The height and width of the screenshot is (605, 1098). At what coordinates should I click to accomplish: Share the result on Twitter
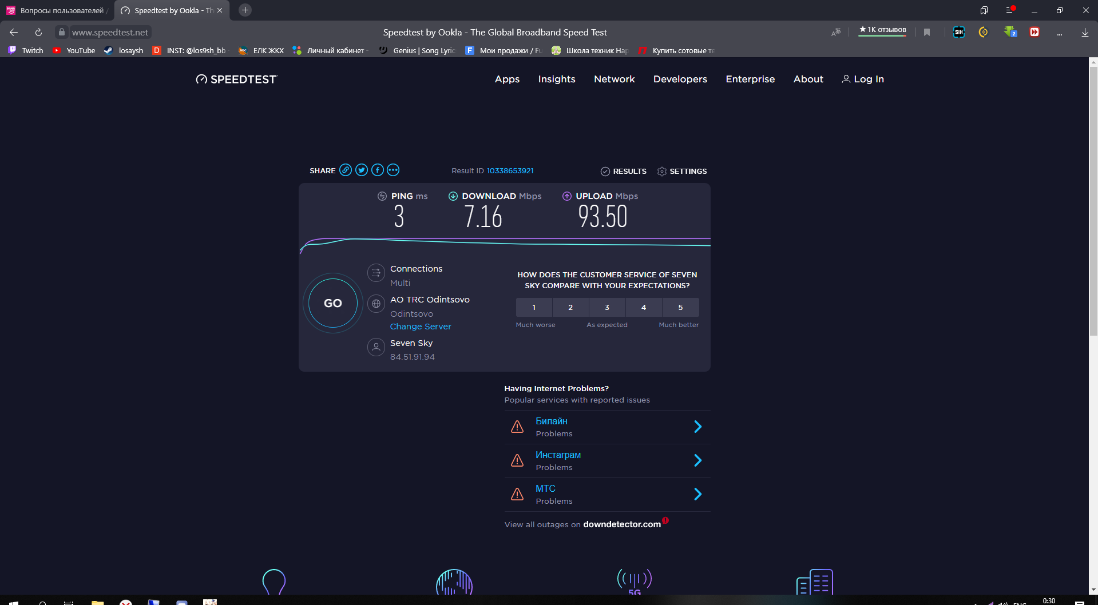(x=362, y=170)
